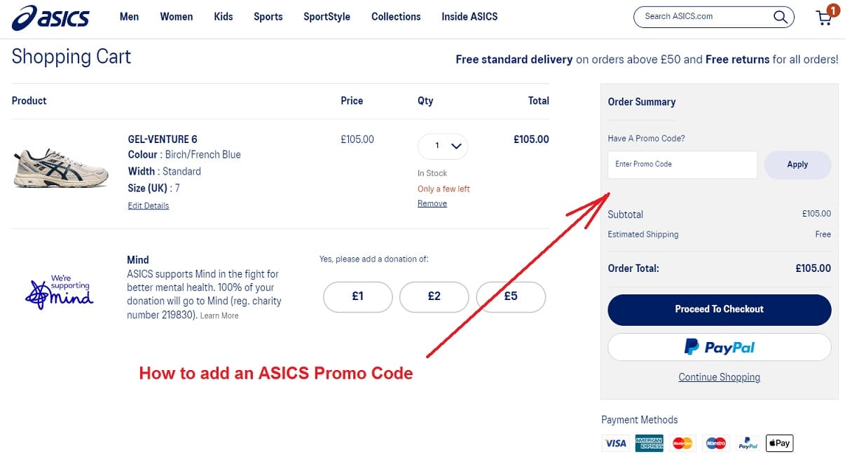Click the search magnifier icon
The height and width of the screenshot is (471, 845).
click(780, 17)
